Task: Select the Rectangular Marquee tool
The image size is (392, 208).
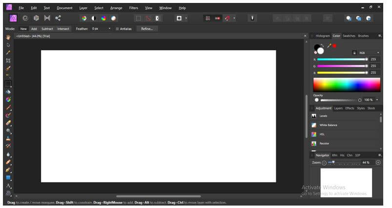Action: (8, 84)
